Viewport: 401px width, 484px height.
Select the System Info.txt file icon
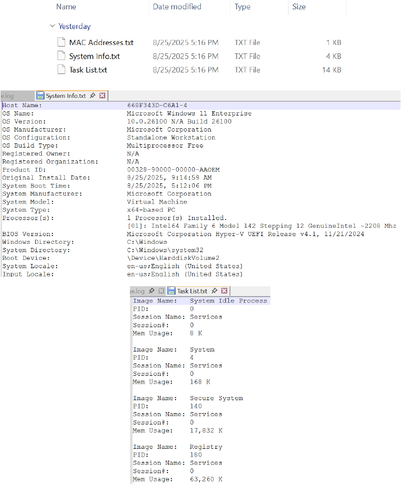click(x=62, y=56)
